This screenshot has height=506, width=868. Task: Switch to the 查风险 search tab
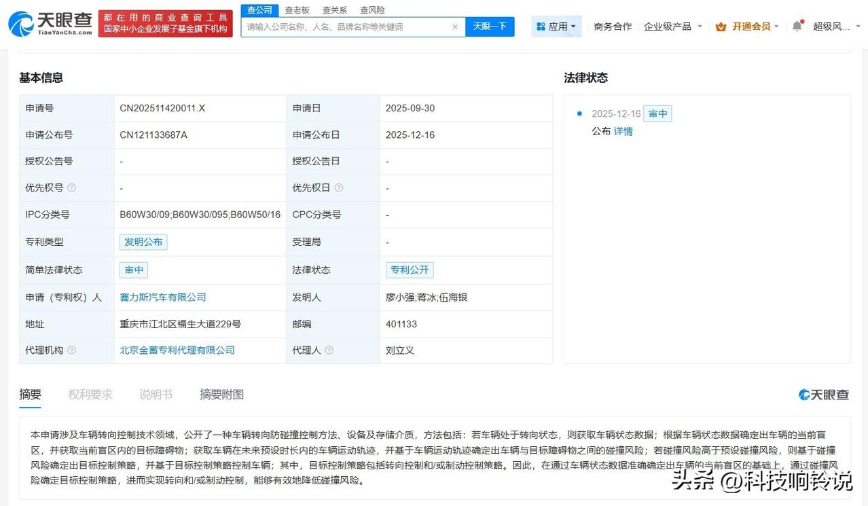[372, 10]
